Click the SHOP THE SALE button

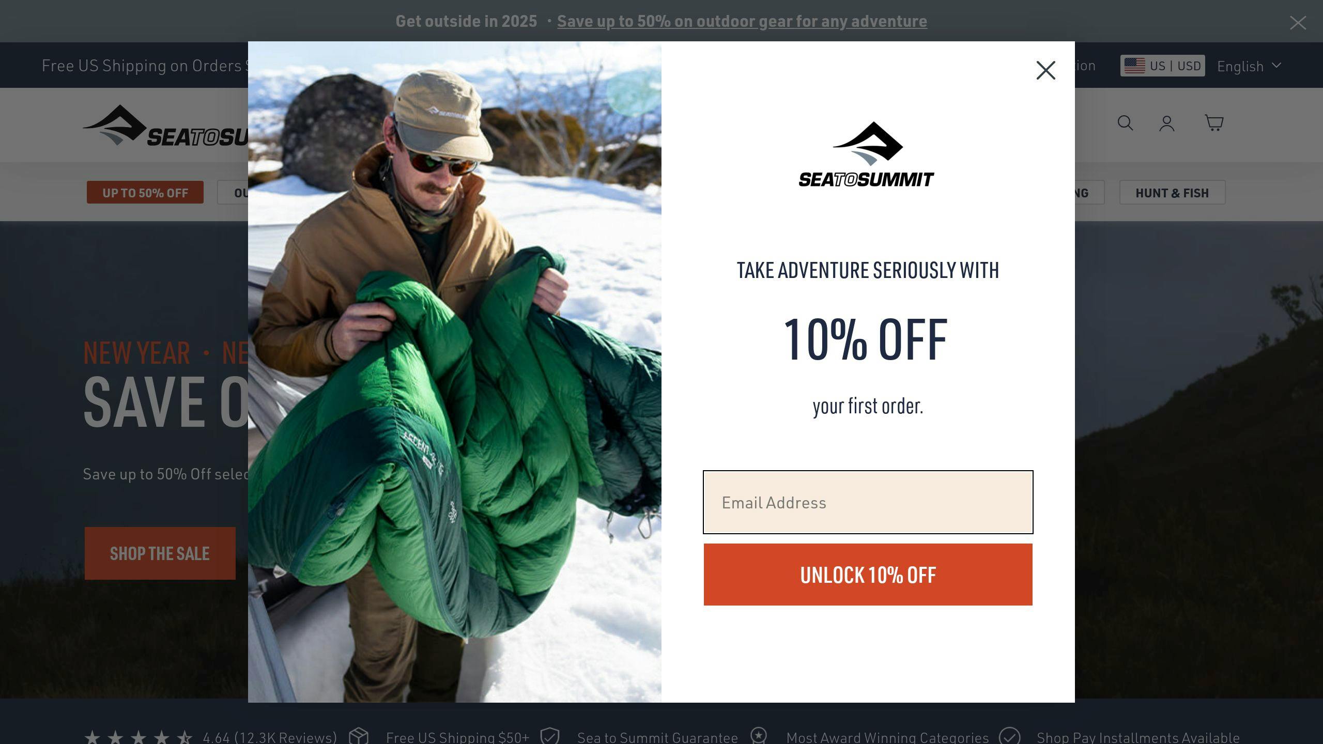(x=160, y=553)
